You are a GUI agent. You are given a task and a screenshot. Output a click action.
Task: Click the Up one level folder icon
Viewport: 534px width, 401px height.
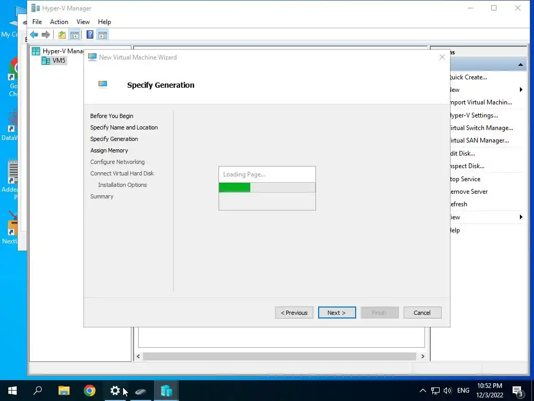pos(62,35)
